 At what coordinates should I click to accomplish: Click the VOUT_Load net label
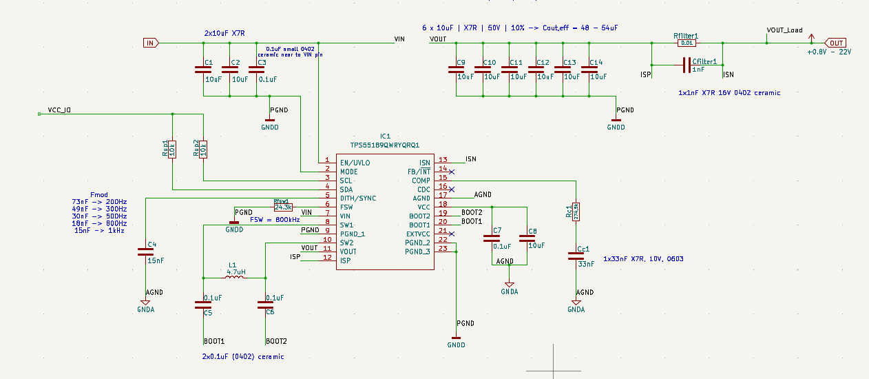pyautogui.click(x=784, y=30)
